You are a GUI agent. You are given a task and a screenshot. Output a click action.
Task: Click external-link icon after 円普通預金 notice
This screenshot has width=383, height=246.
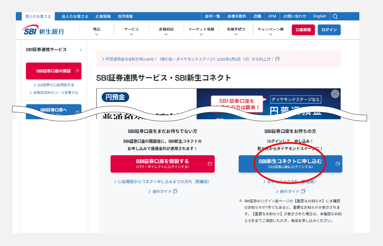coord(277,59)
